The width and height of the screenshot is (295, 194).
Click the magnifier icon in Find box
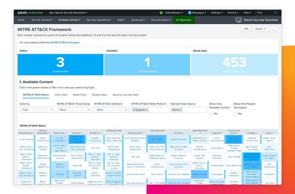click(x=275, y=12)
